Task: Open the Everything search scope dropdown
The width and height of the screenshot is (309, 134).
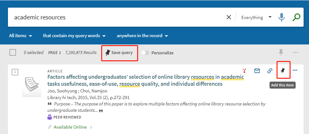Action: click(256, 17)
